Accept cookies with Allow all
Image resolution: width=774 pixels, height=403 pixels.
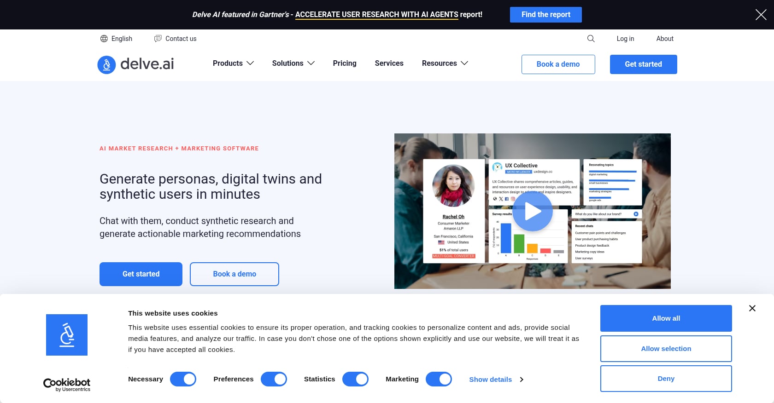(x=666, y=318)
